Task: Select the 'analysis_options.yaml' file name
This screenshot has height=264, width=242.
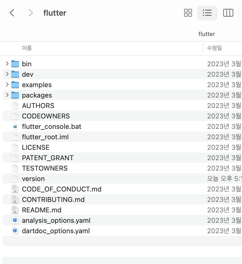Action: [x=56, y=220]
